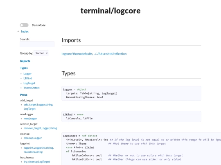Image resolution: width=221 pixels, height=165 pixels.
Task: Toggle the Dark Mode switch
Action: [x=24, y=25]
